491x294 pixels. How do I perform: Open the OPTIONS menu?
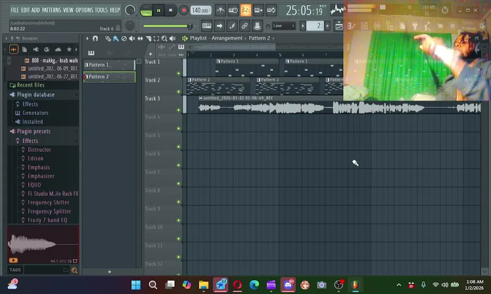click(x=84, y=10)
